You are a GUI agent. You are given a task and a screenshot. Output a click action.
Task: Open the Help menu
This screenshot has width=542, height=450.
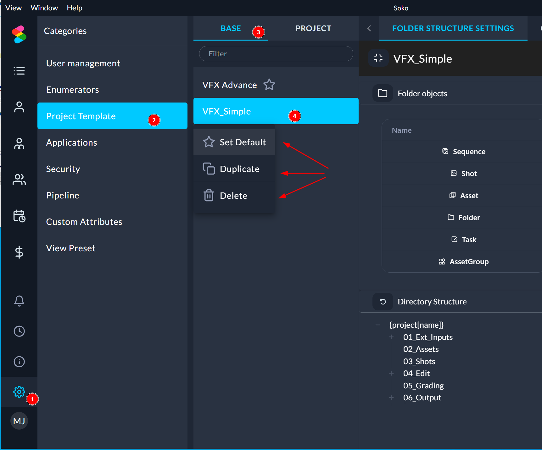(x=75, y=8)
